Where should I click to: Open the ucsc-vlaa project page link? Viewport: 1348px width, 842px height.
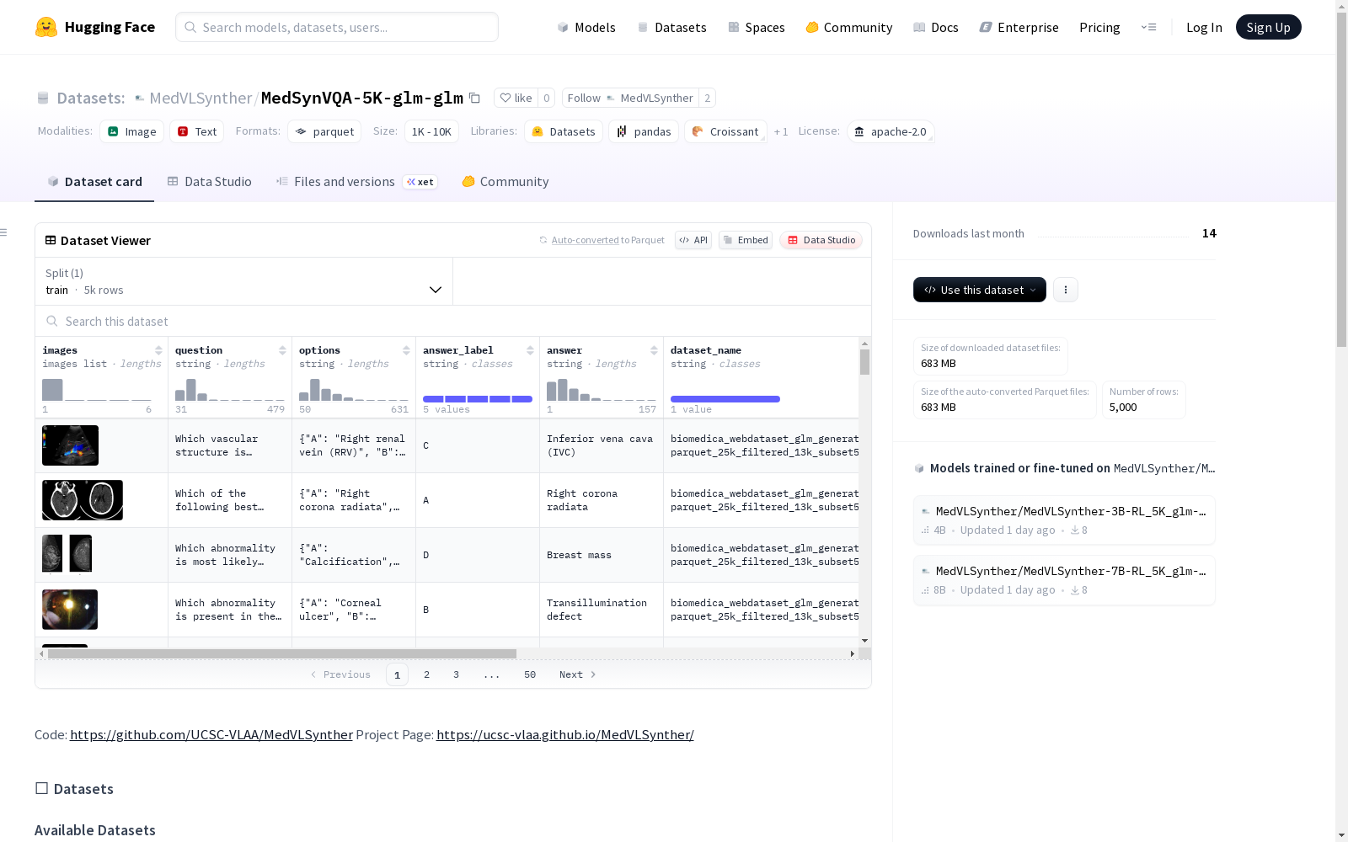(x=565, y=734)
